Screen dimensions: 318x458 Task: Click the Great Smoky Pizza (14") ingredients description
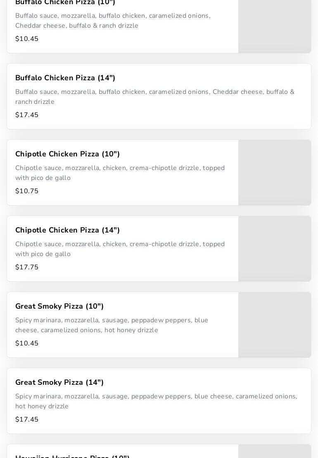pos(156,401)
